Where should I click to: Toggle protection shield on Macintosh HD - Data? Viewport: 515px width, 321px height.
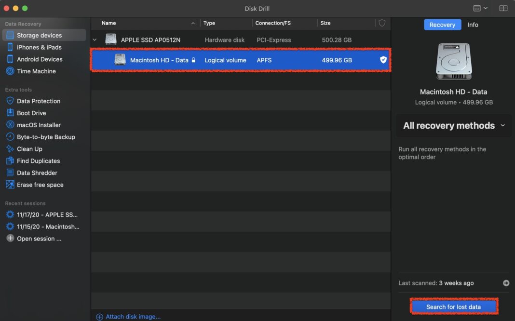pos(383,60)
